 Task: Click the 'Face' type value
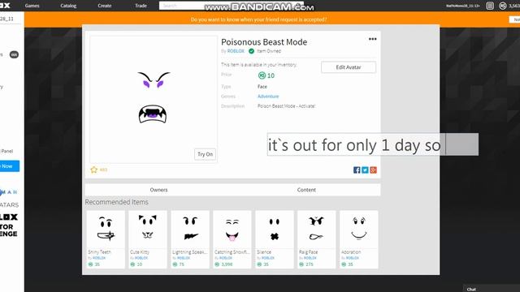pos(262,87)
